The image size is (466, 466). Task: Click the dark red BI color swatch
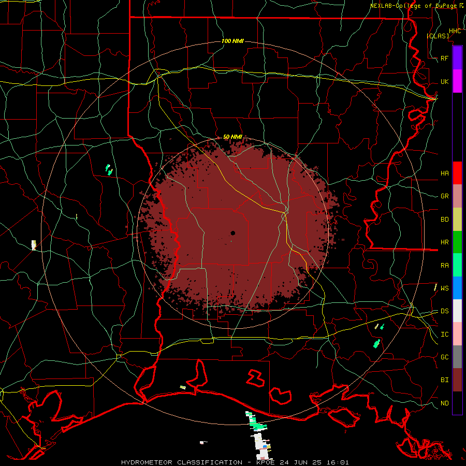pyautogui.click(x=457, y=380)
